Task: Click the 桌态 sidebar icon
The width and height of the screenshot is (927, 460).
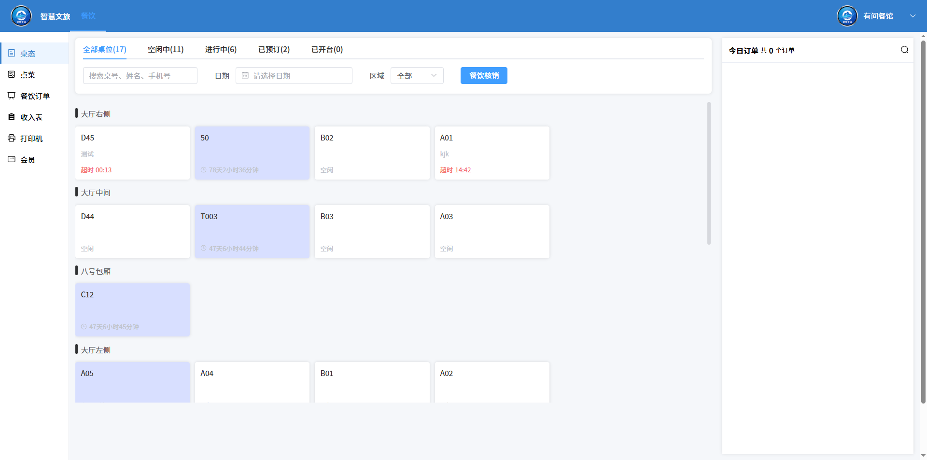Action: (12, 53)
